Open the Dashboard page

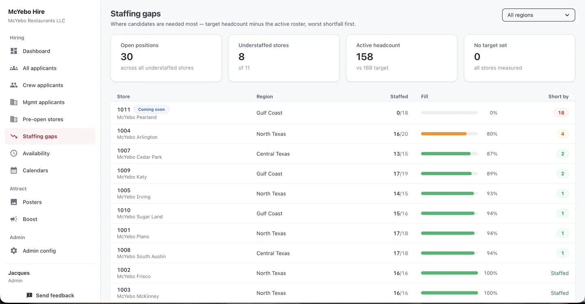click(50, 51)
